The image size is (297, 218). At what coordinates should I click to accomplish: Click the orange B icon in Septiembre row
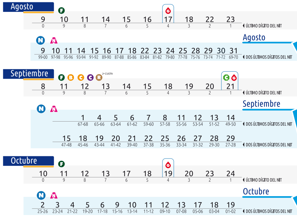[x=71, y=78]
